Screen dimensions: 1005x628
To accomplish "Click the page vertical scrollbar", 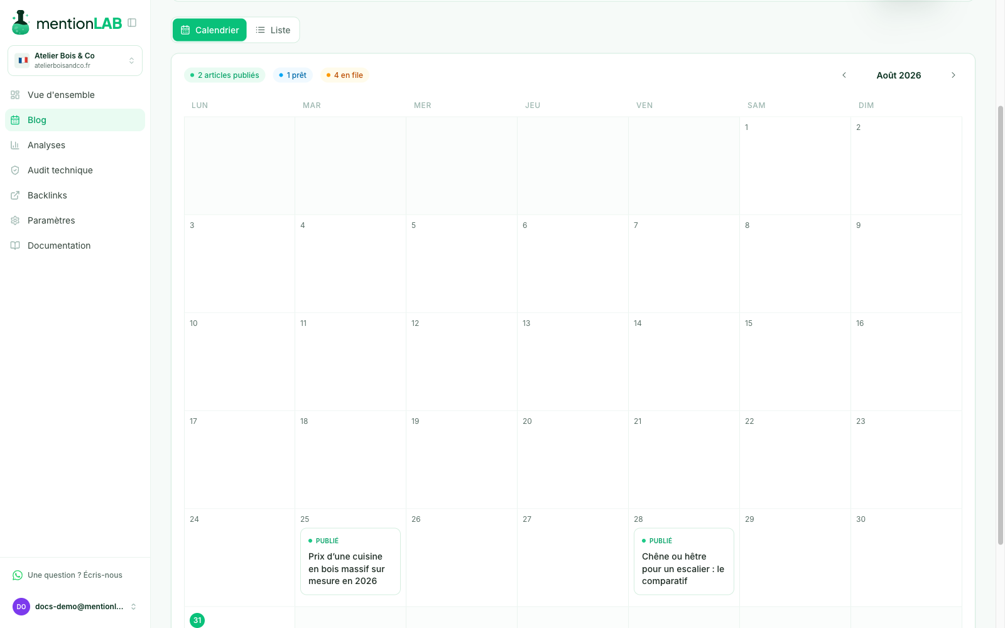I will tap(1001, 325).
